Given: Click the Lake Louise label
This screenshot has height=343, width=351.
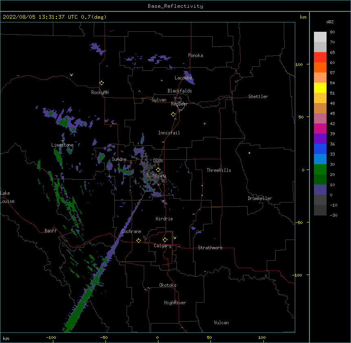Looking at the screenshot, I should pyautogui.click(x=7, y=197).
